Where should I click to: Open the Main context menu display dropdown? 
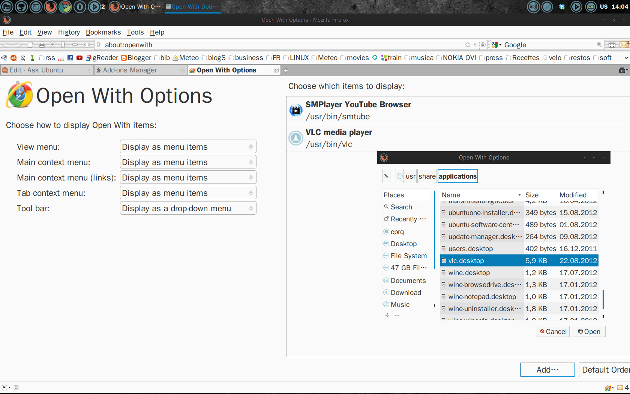click(188, 162)
